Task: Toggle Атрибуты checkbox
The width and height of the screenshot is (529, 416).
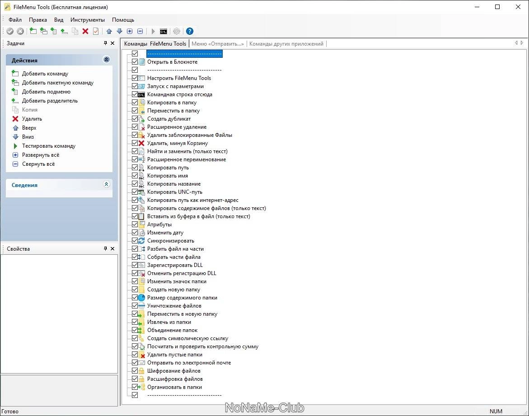Action: [135, 224]
